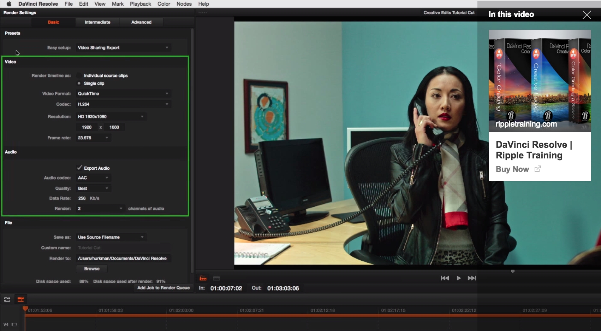Viewport: 601px width, 331px height.
Task: Open the Audio codec AAC dropdown
Action: pos(93,178)
